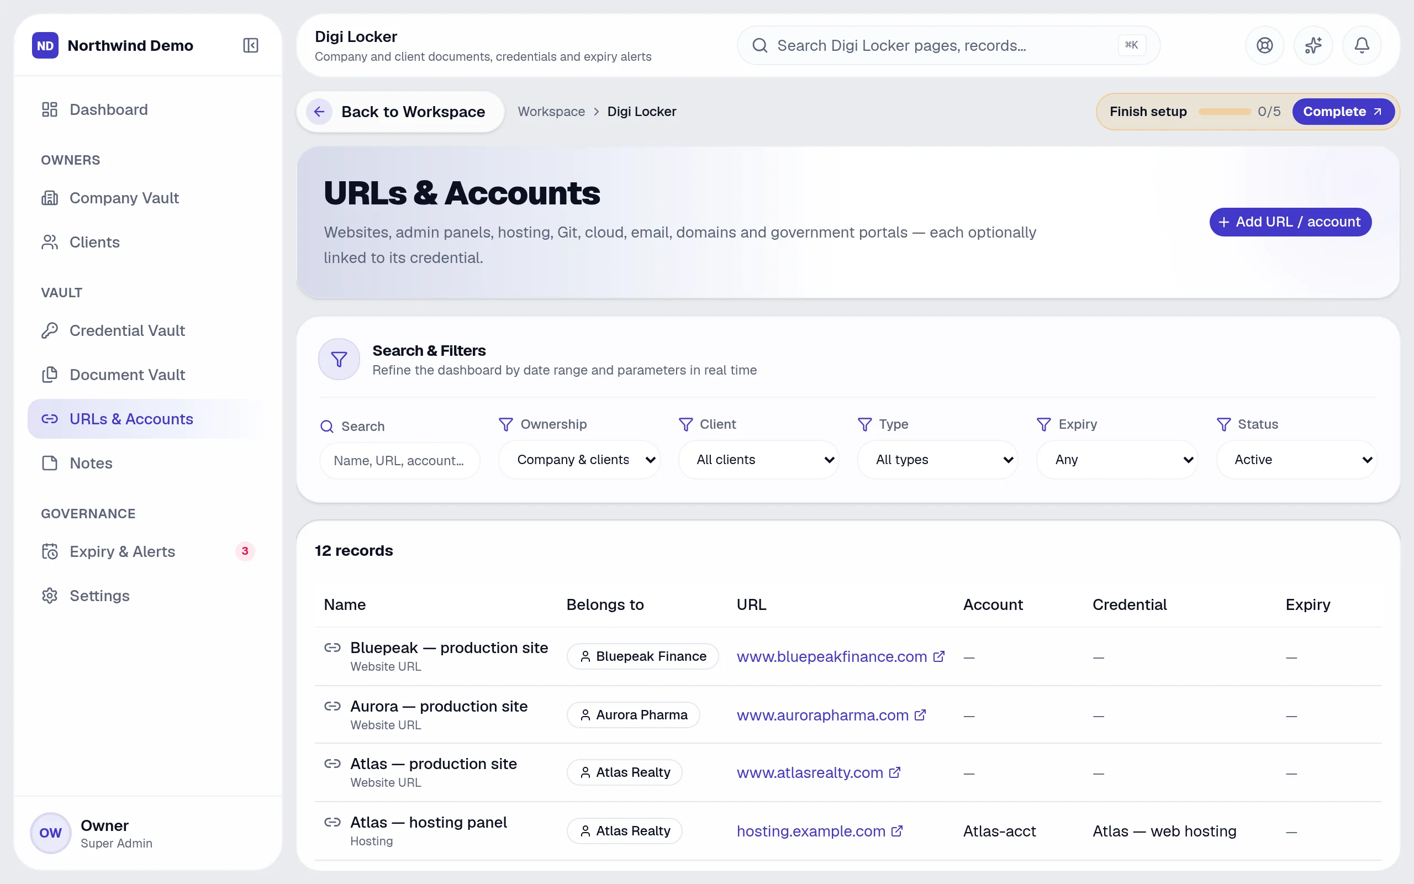This screenshot has height=884, width=1414.
Task: Open Document Vault in sidebar
Action: [x=147, y=375]
